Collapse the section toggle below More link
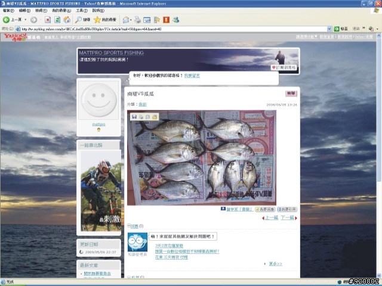Screen dimensions: 382x286 pyautogui.click(x=129, y=277)
